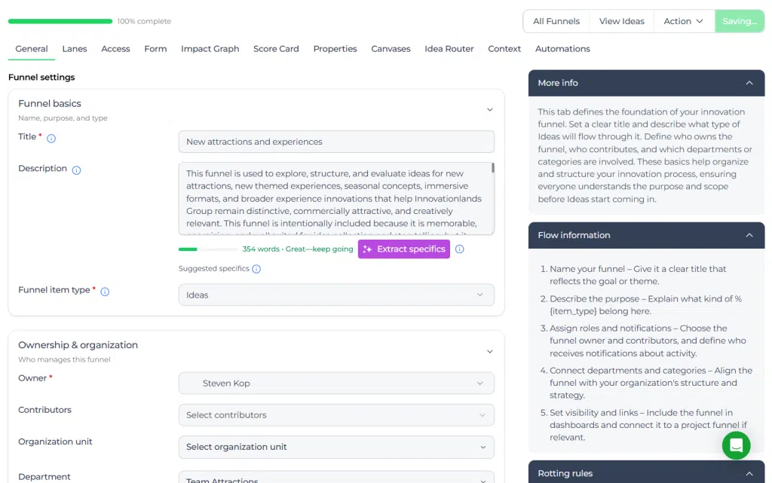Image resolution: width=772 pixels, height=483 pixels.
Task: Click the green Saving button
Action: pos(740,21)
